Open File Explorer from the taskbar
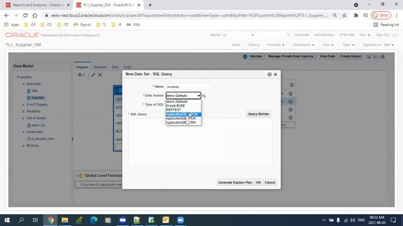403x226 pixels. [65, 220]
